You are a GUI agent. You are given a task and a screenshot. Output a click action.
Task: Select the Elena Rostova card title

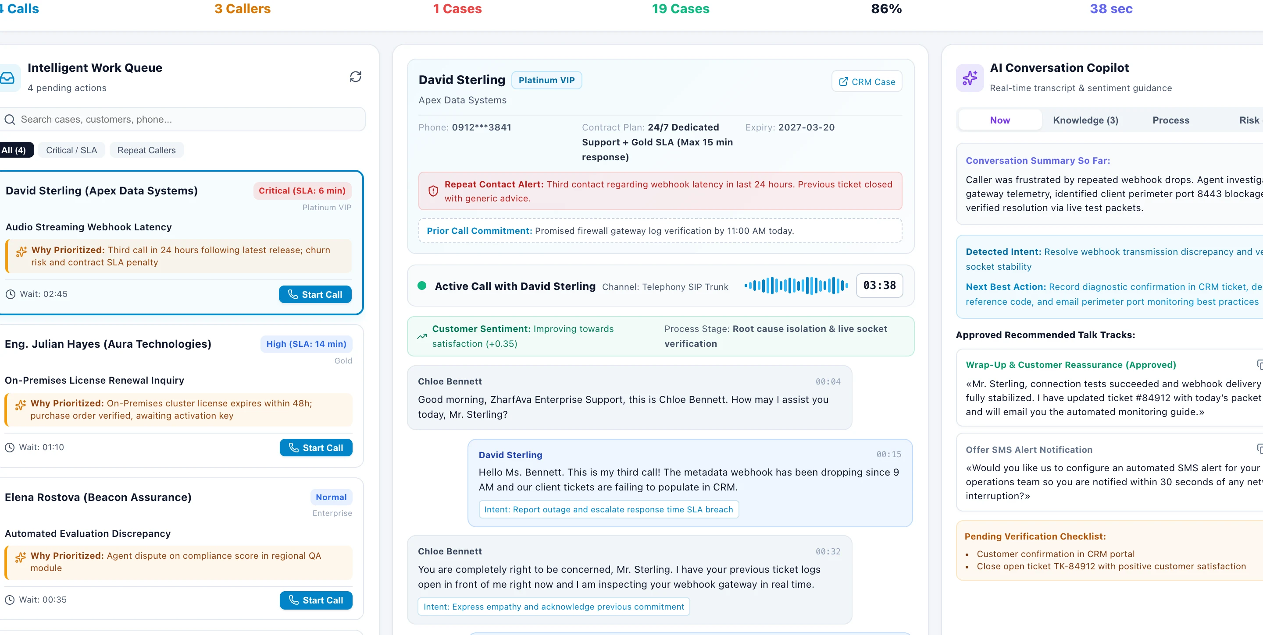(x=98, y=497)
